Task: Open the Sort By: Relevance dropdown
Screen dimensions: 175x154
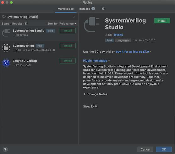Action: [62, 24]
